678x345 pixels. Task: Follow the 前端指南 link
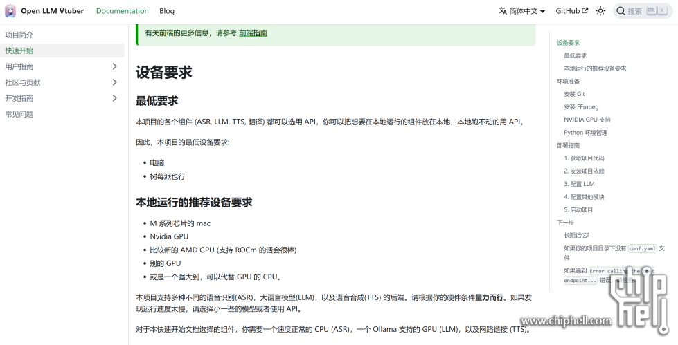tap(253, 32)
